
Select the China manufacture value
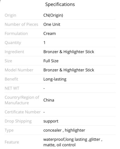coord(49,100)
